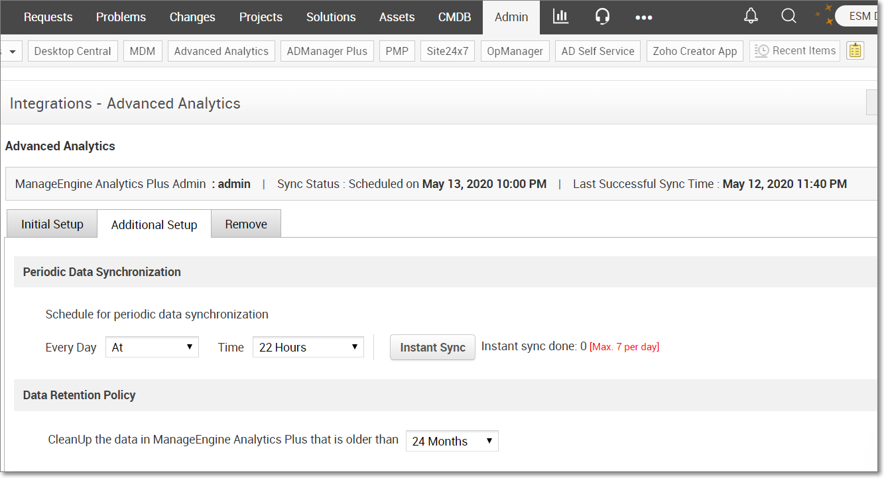Image resolution: width=884 pixels, height=478 pixels.
Task: Open the notifications bell
Action: [751, 17]
